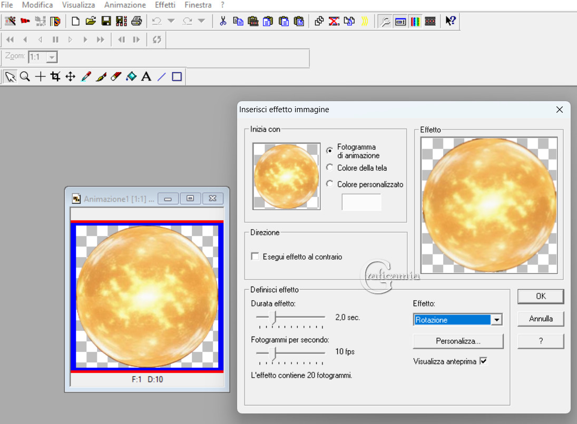Click the Cut scissors icon
Viewport: 577px width, 424px height.
pos(223,21)
